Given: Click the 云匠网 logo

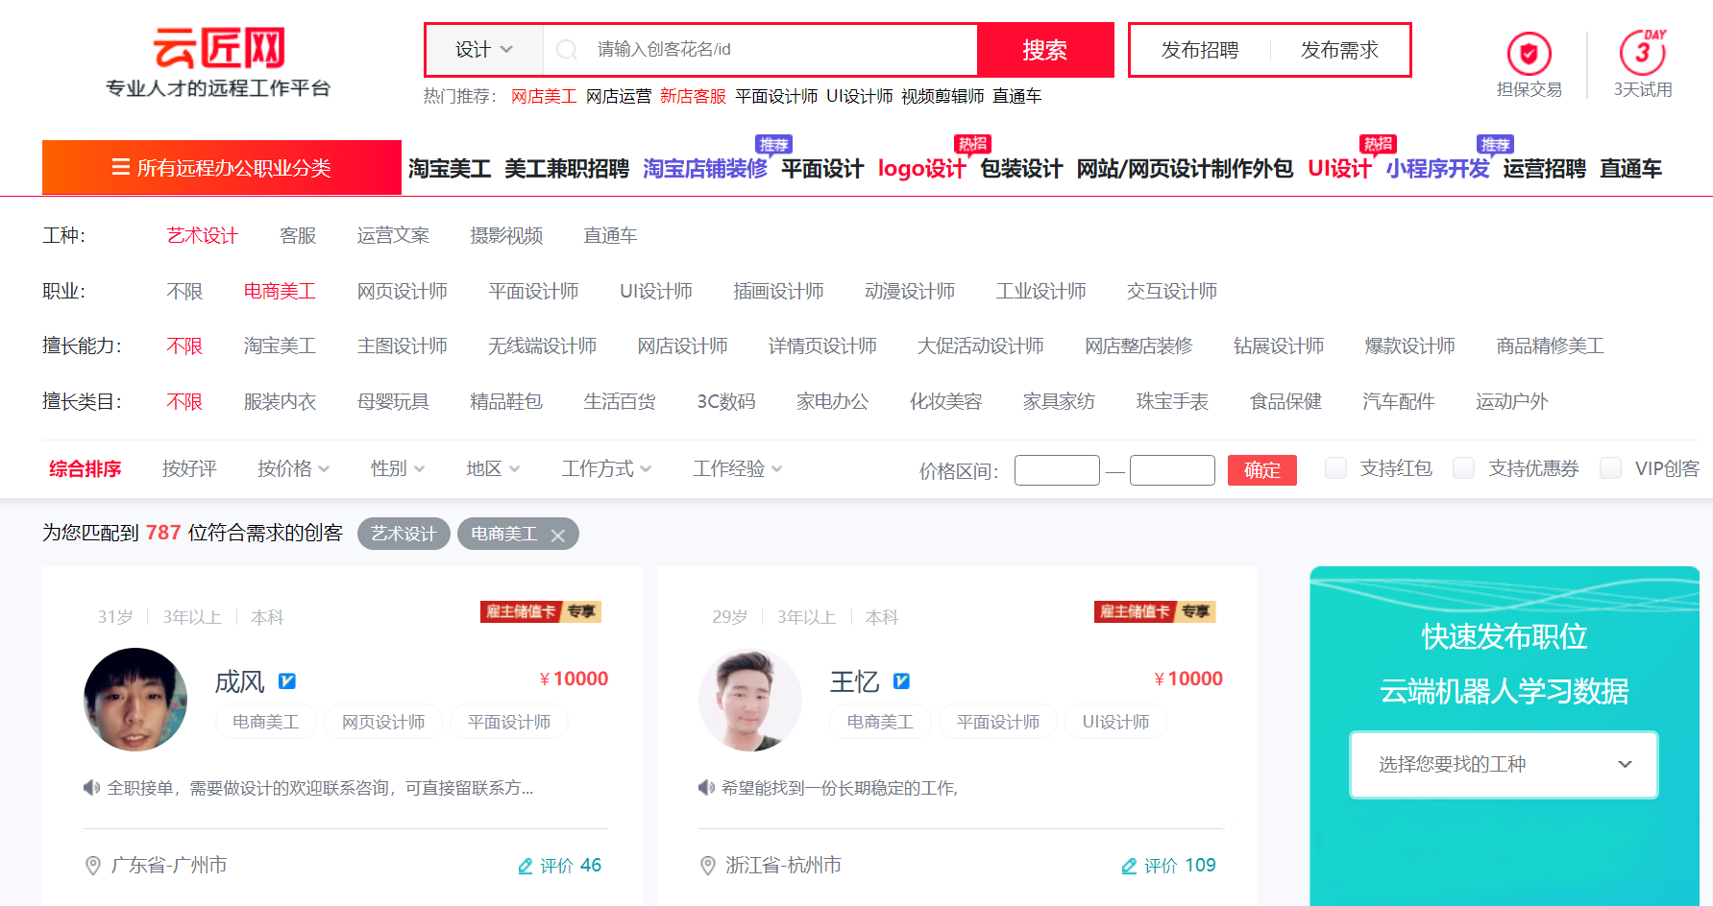Looking at the screenshot, I should [x=219, y=45].
